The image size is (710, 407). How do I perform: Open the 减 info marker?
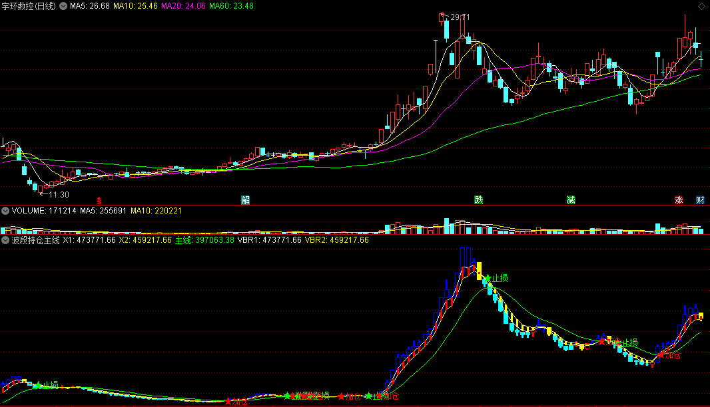tap(571, 200)
